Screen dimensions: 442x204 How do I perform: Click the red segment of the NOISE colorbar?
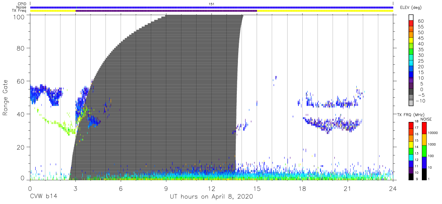(x=424, y=128)
